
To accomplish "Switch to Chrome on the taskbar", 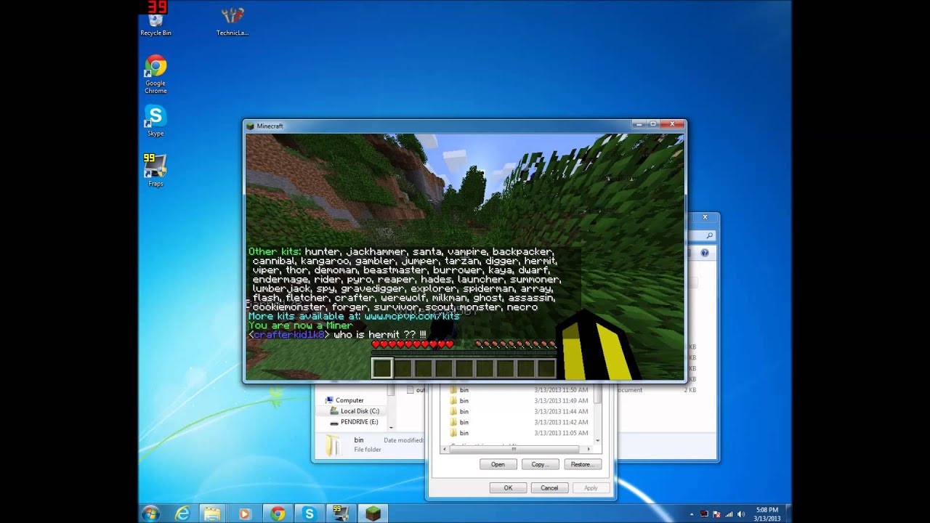I will coord(278,514).
